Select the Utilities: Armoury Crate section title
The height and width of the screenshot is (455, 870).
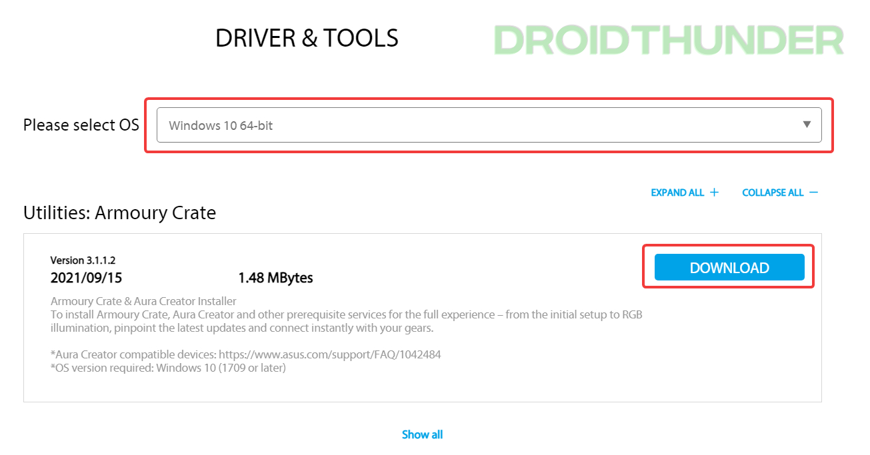pyautogui.click(x=119, y=213)
